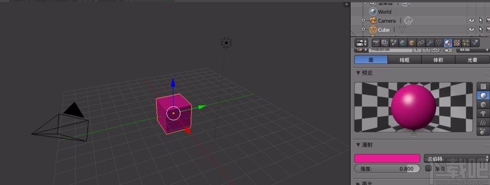Open the World properties globe tab
Viewport: 490px width, 185px height.
click(403, 43)
